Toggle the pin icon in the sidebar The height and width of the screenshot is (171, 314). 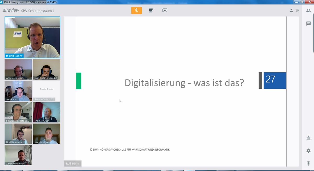[308, 163]
